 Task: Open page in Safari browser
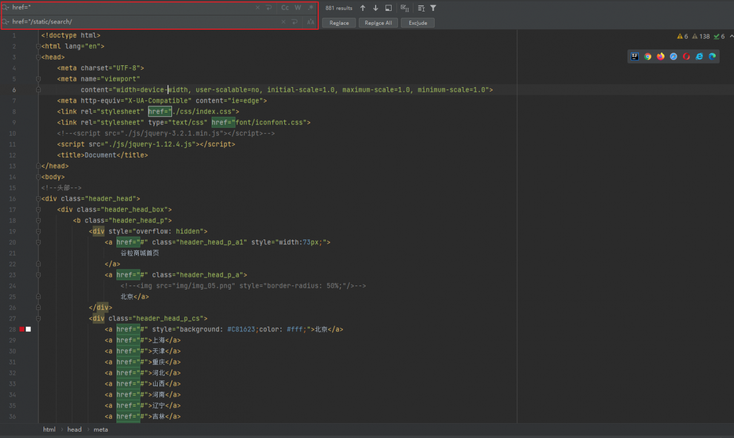(x=674, y=56)
